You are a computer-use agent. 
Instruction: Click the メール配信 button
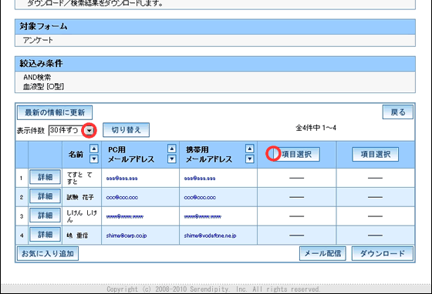tap(322, 253)
